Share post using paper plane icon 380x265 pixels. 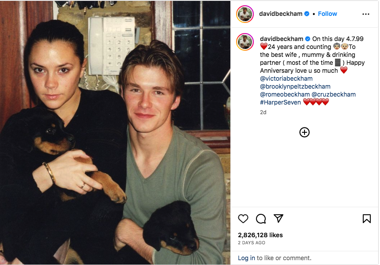click(278, 218)
